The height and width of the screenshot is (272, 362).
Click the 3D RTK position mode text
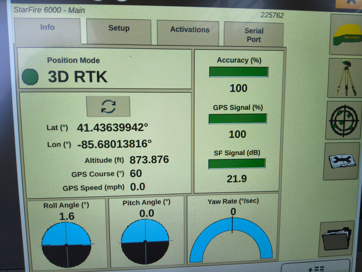(x=78, y=77)
